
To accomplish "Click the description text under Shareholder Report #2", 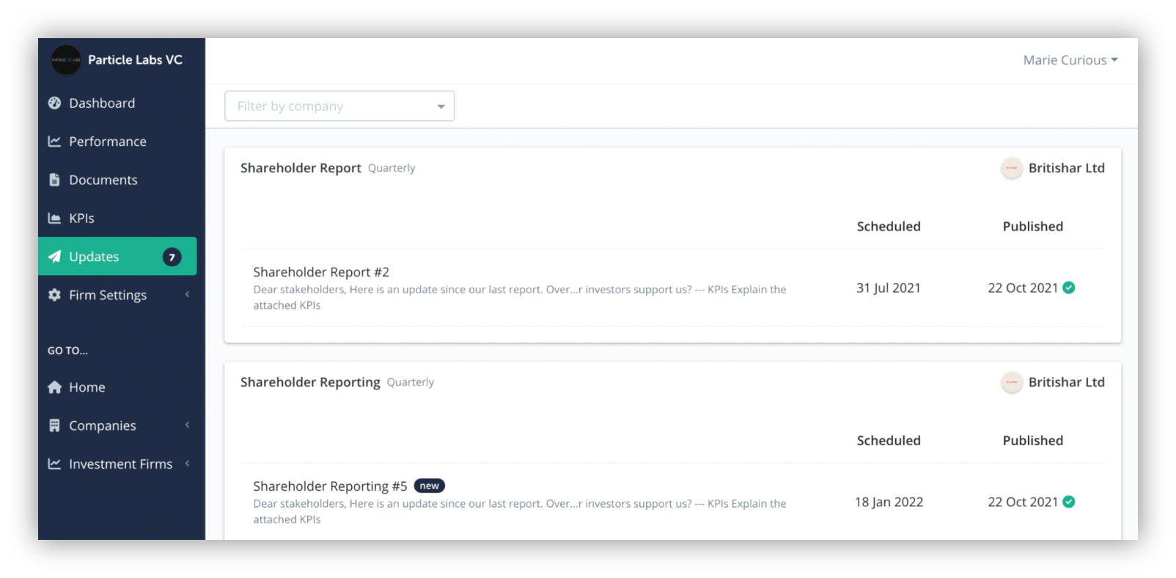I will point(519,297).
